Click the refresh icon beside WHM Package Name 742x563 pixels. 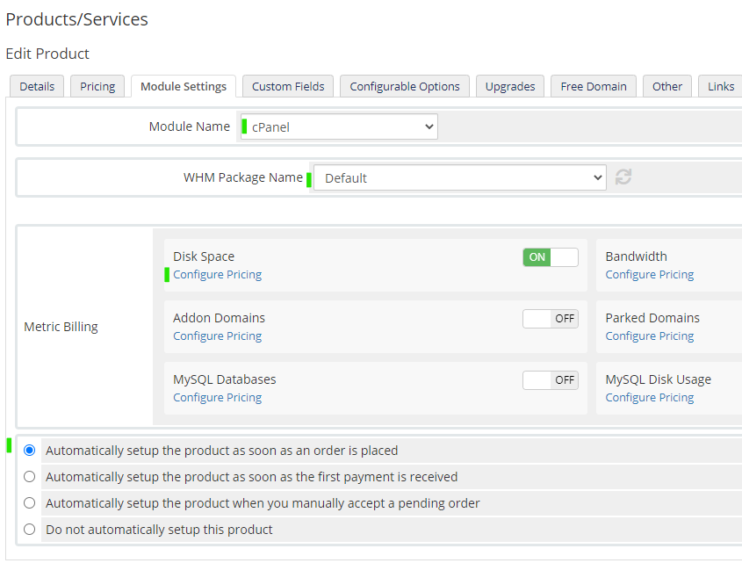[x=623, y=177]
